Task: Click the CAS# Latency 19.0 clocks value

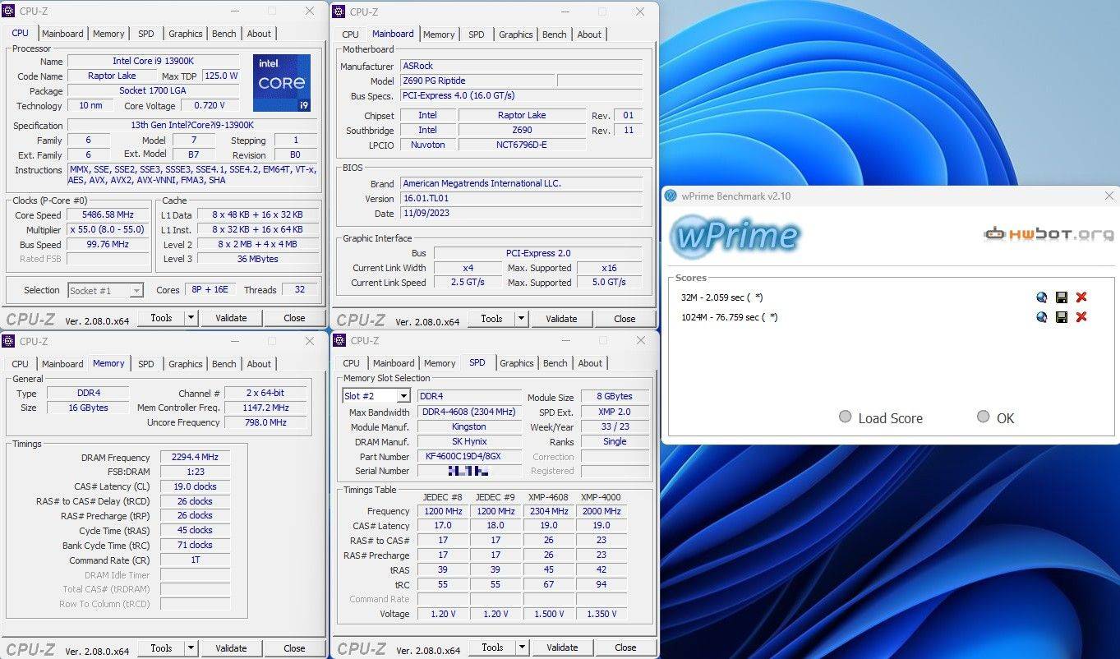Action: pos(195,486)
